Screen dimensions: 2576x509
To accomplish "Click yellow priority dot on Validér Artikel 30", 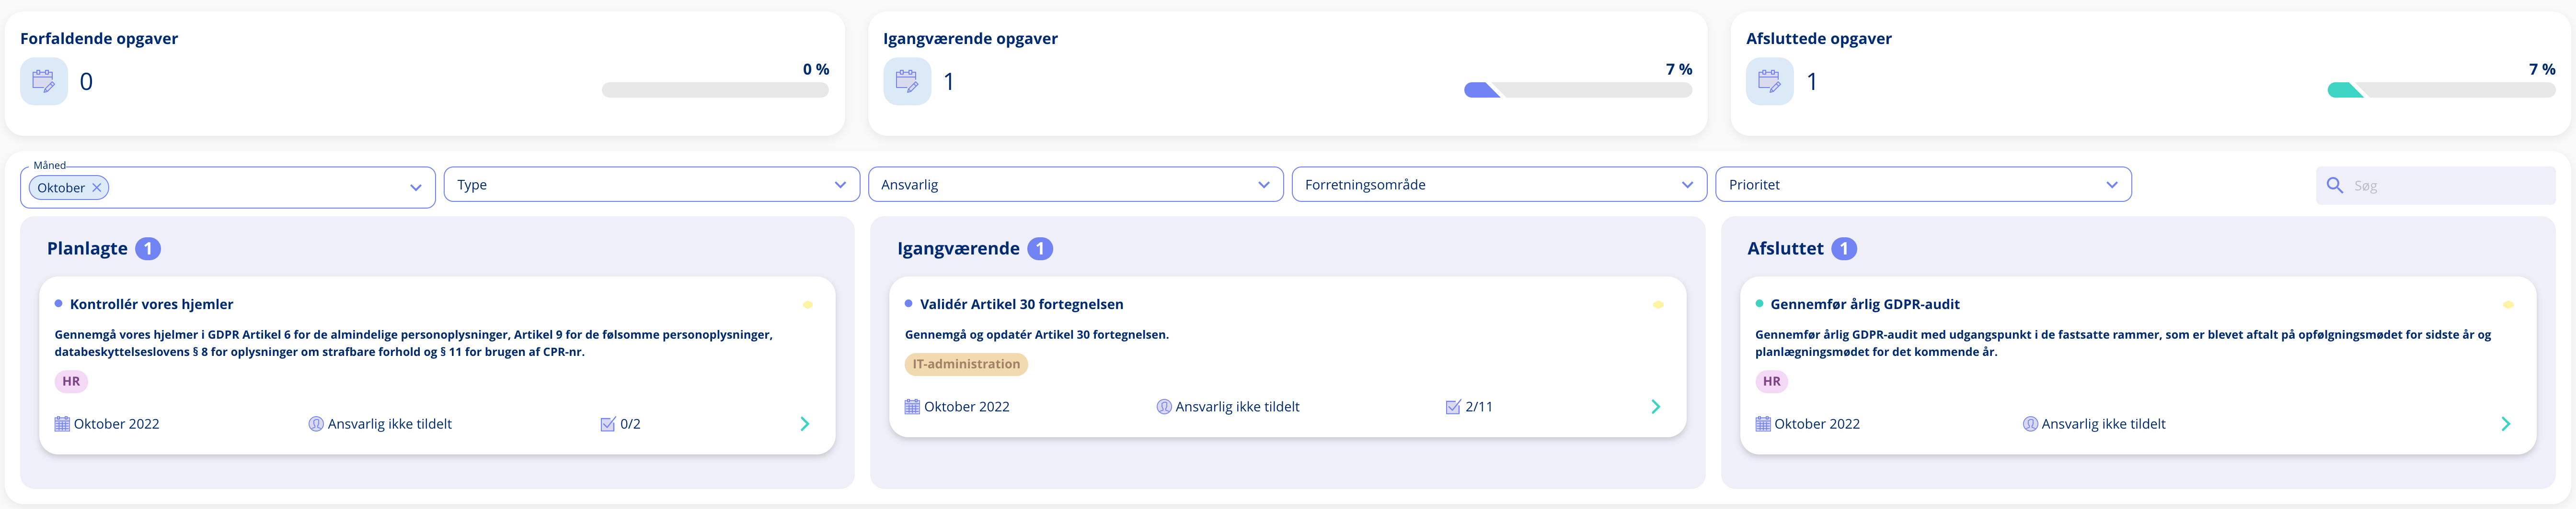I will click(1658, 304).
